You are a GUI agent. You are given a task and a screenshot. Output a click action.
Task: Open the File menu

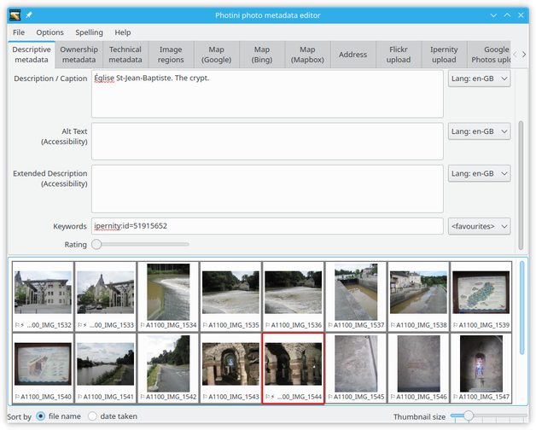point(19,32)
